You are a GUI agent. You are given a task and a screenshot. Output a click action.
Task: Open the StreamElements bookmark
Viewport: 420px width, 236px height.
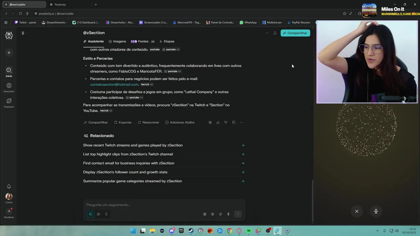[54, 23]
